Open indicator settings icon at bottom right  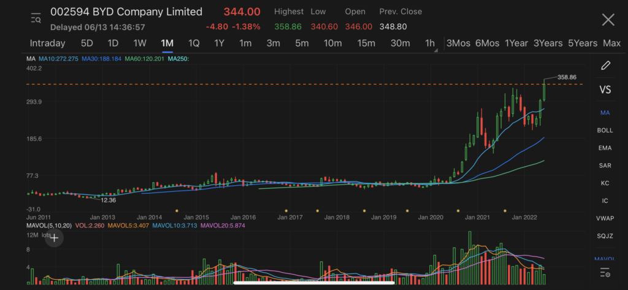(x=605, y=274)
